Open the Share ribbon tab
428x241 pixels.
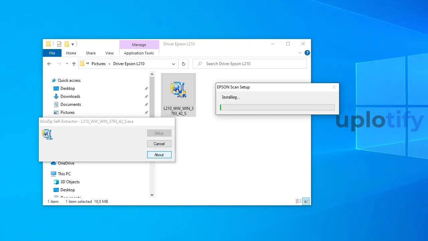(91, 53)
